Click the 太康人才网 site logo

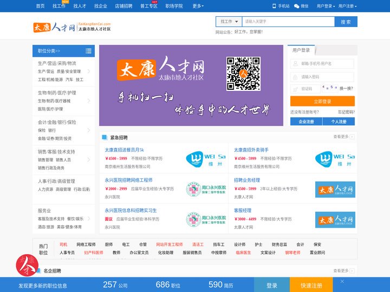coord(72,27)
